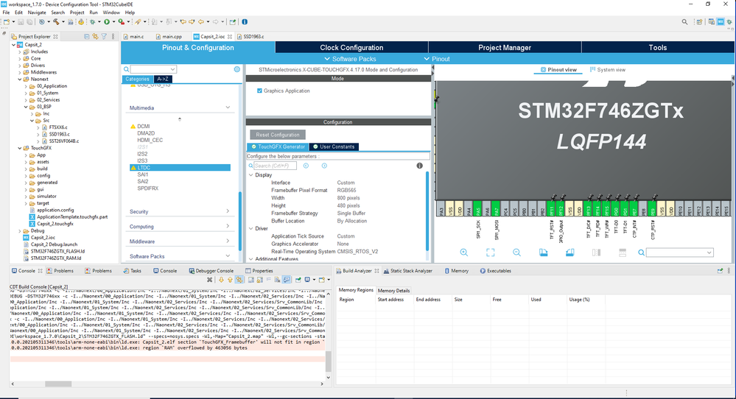Click the info icon in Configuration panel

click(420, 166)
